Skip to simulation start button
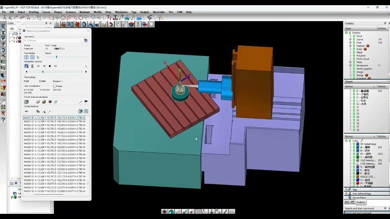Image resolution: width=390 pixels, height=219 pixels. point(38,66)
